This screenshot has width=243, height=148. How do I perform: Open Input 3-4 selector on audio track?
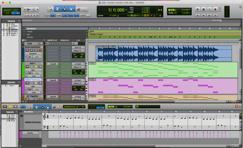78,47
